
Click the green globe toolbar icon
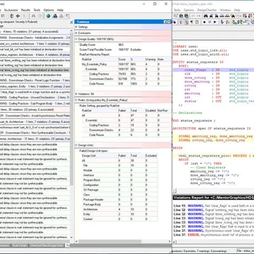48,16
